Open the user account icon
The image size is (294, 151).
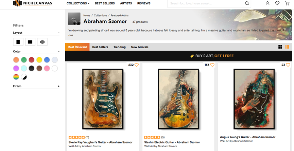(267, 3)
